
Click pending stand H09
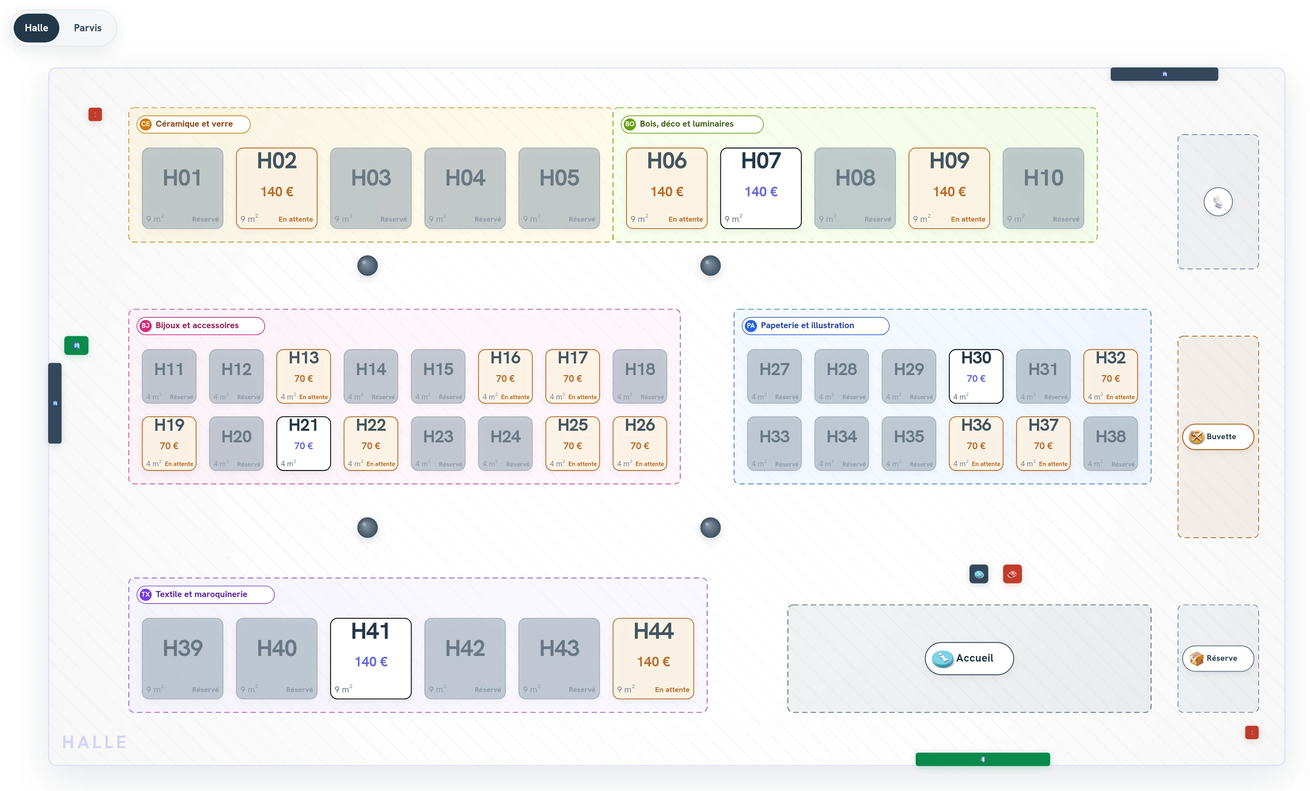click(x=949, y=188)
